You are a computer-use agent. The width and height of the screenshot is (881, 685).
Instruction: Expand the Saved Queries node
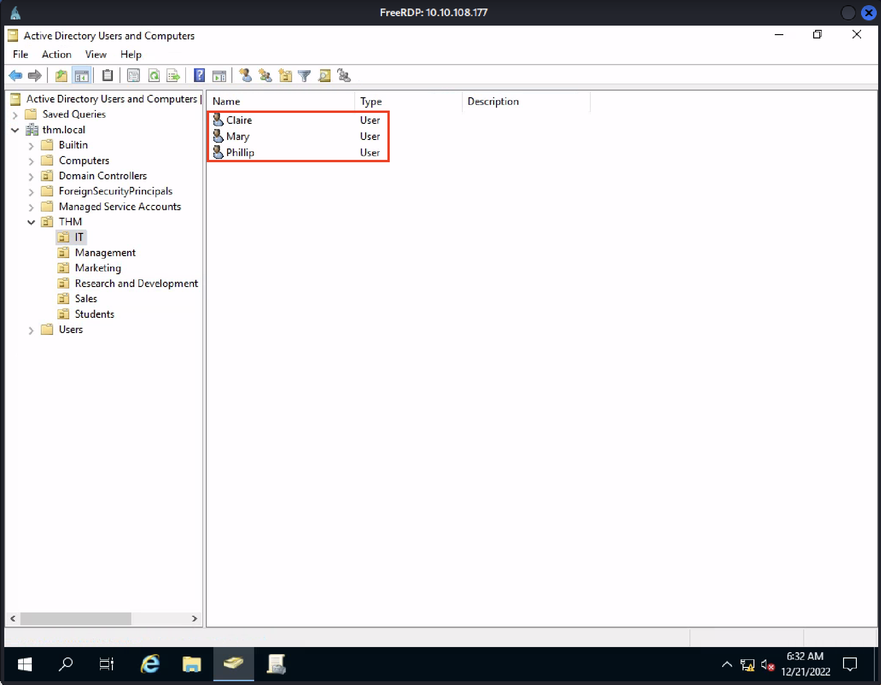pos(15,115)
